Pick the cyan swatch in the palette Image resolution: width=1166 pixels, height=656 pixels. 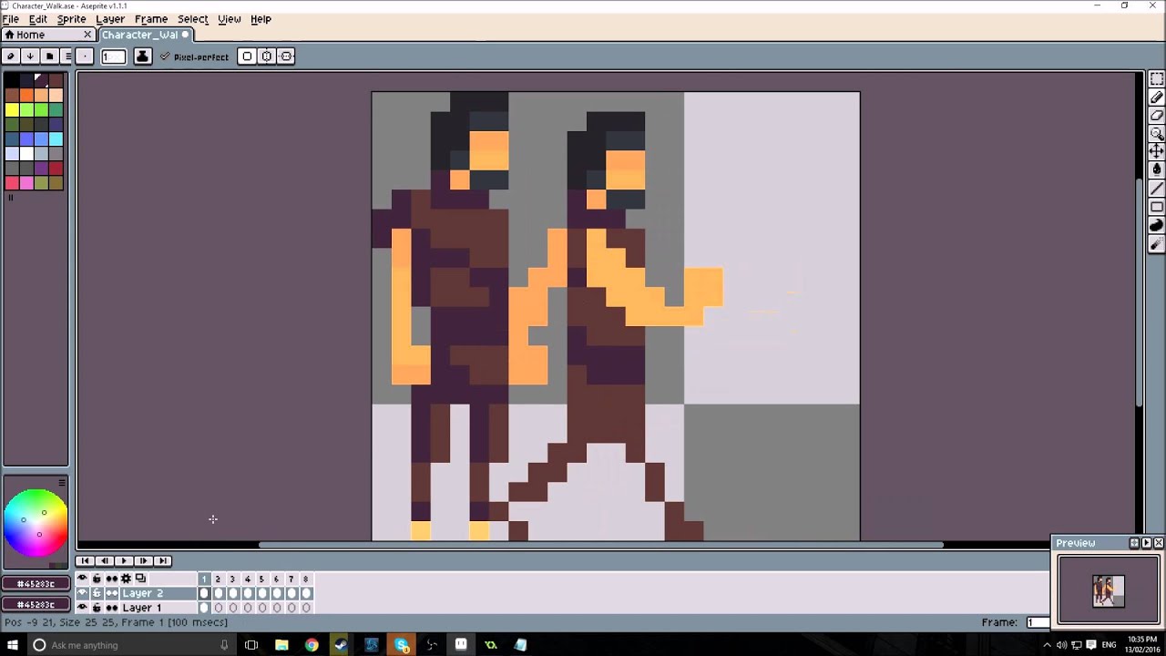point(56,139)
